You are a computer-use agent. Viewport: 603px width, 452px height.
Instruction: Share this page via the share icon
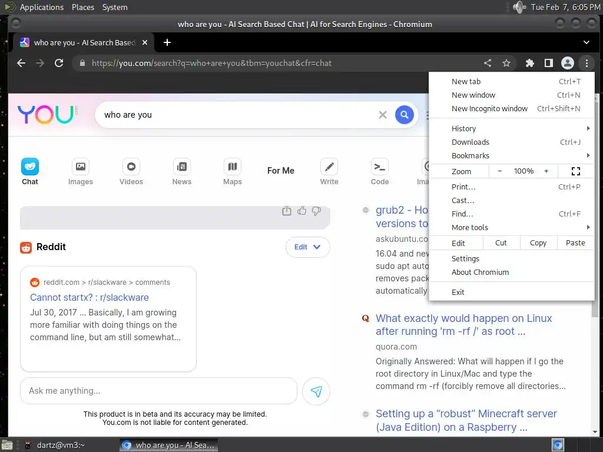click(487, 63)
